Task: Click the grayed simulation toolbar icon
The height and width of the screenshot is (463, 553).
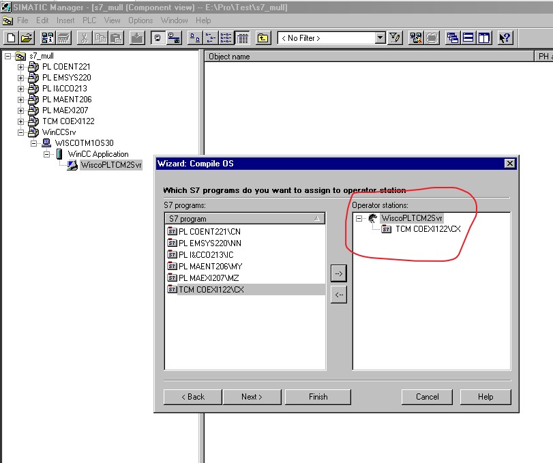Action: click(x=432, y=38)
